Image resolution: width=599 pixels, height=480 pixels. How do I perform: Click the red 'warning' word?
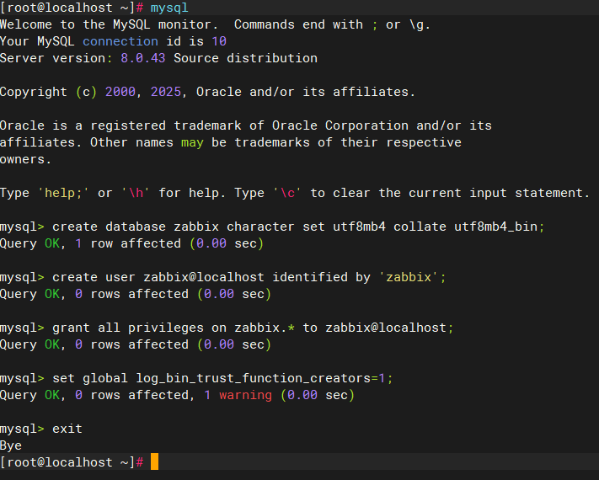click(245, 395)
